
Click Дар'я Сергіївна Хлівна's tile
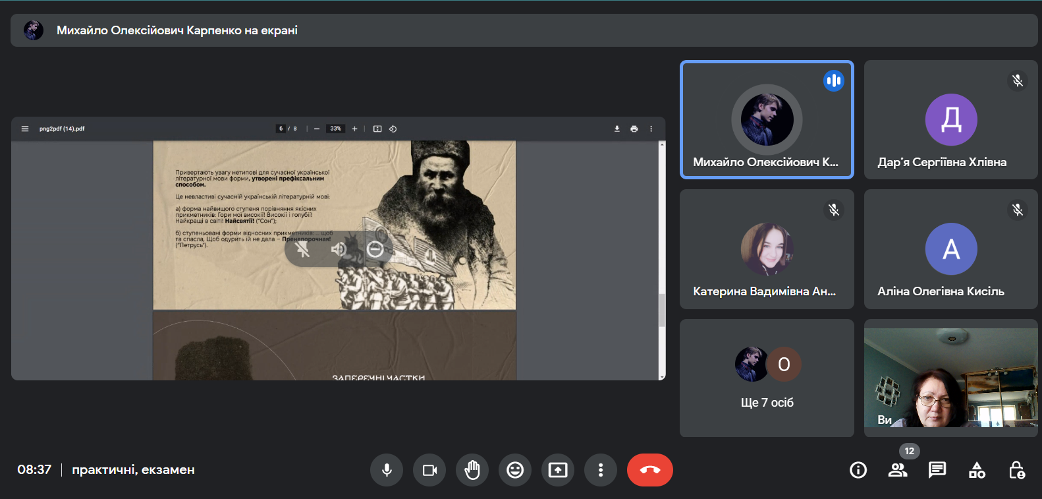click(x=950, y=120)
